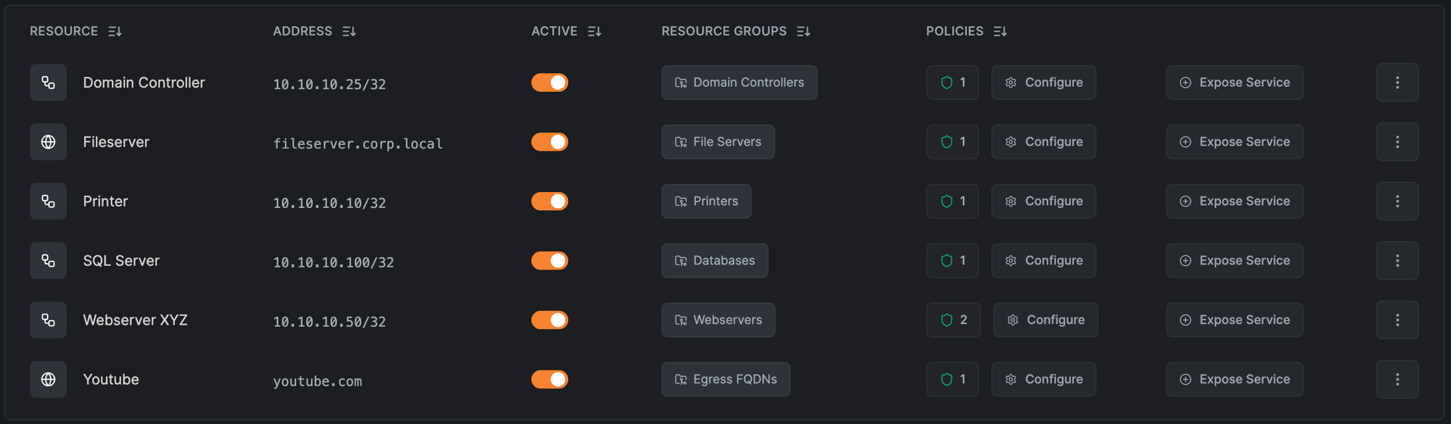The width and height of the screenshot is (1451, 424).
Task: Sort by Active column sort icon
Action: [x=594, y=31]
